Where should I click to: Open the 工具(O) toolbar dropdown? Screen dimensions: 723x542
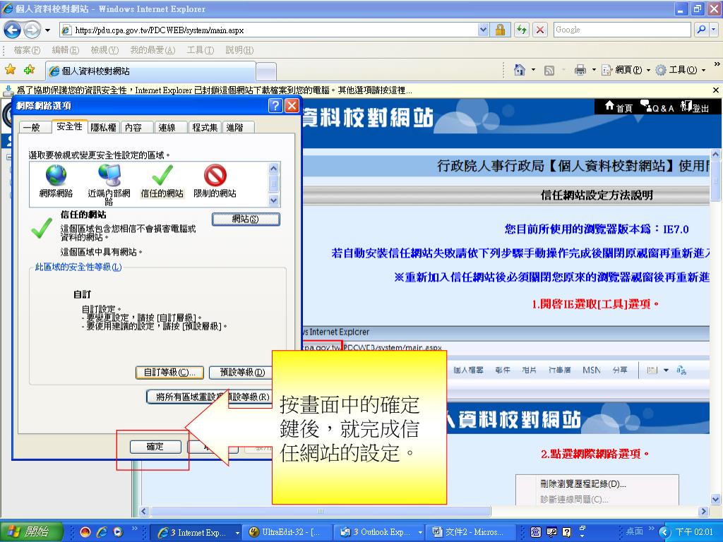coord(681,70)
